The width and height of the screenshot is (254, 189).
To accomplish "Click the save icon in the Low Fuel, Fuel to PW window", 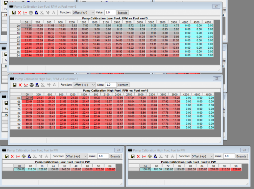I will coord(6,157).
